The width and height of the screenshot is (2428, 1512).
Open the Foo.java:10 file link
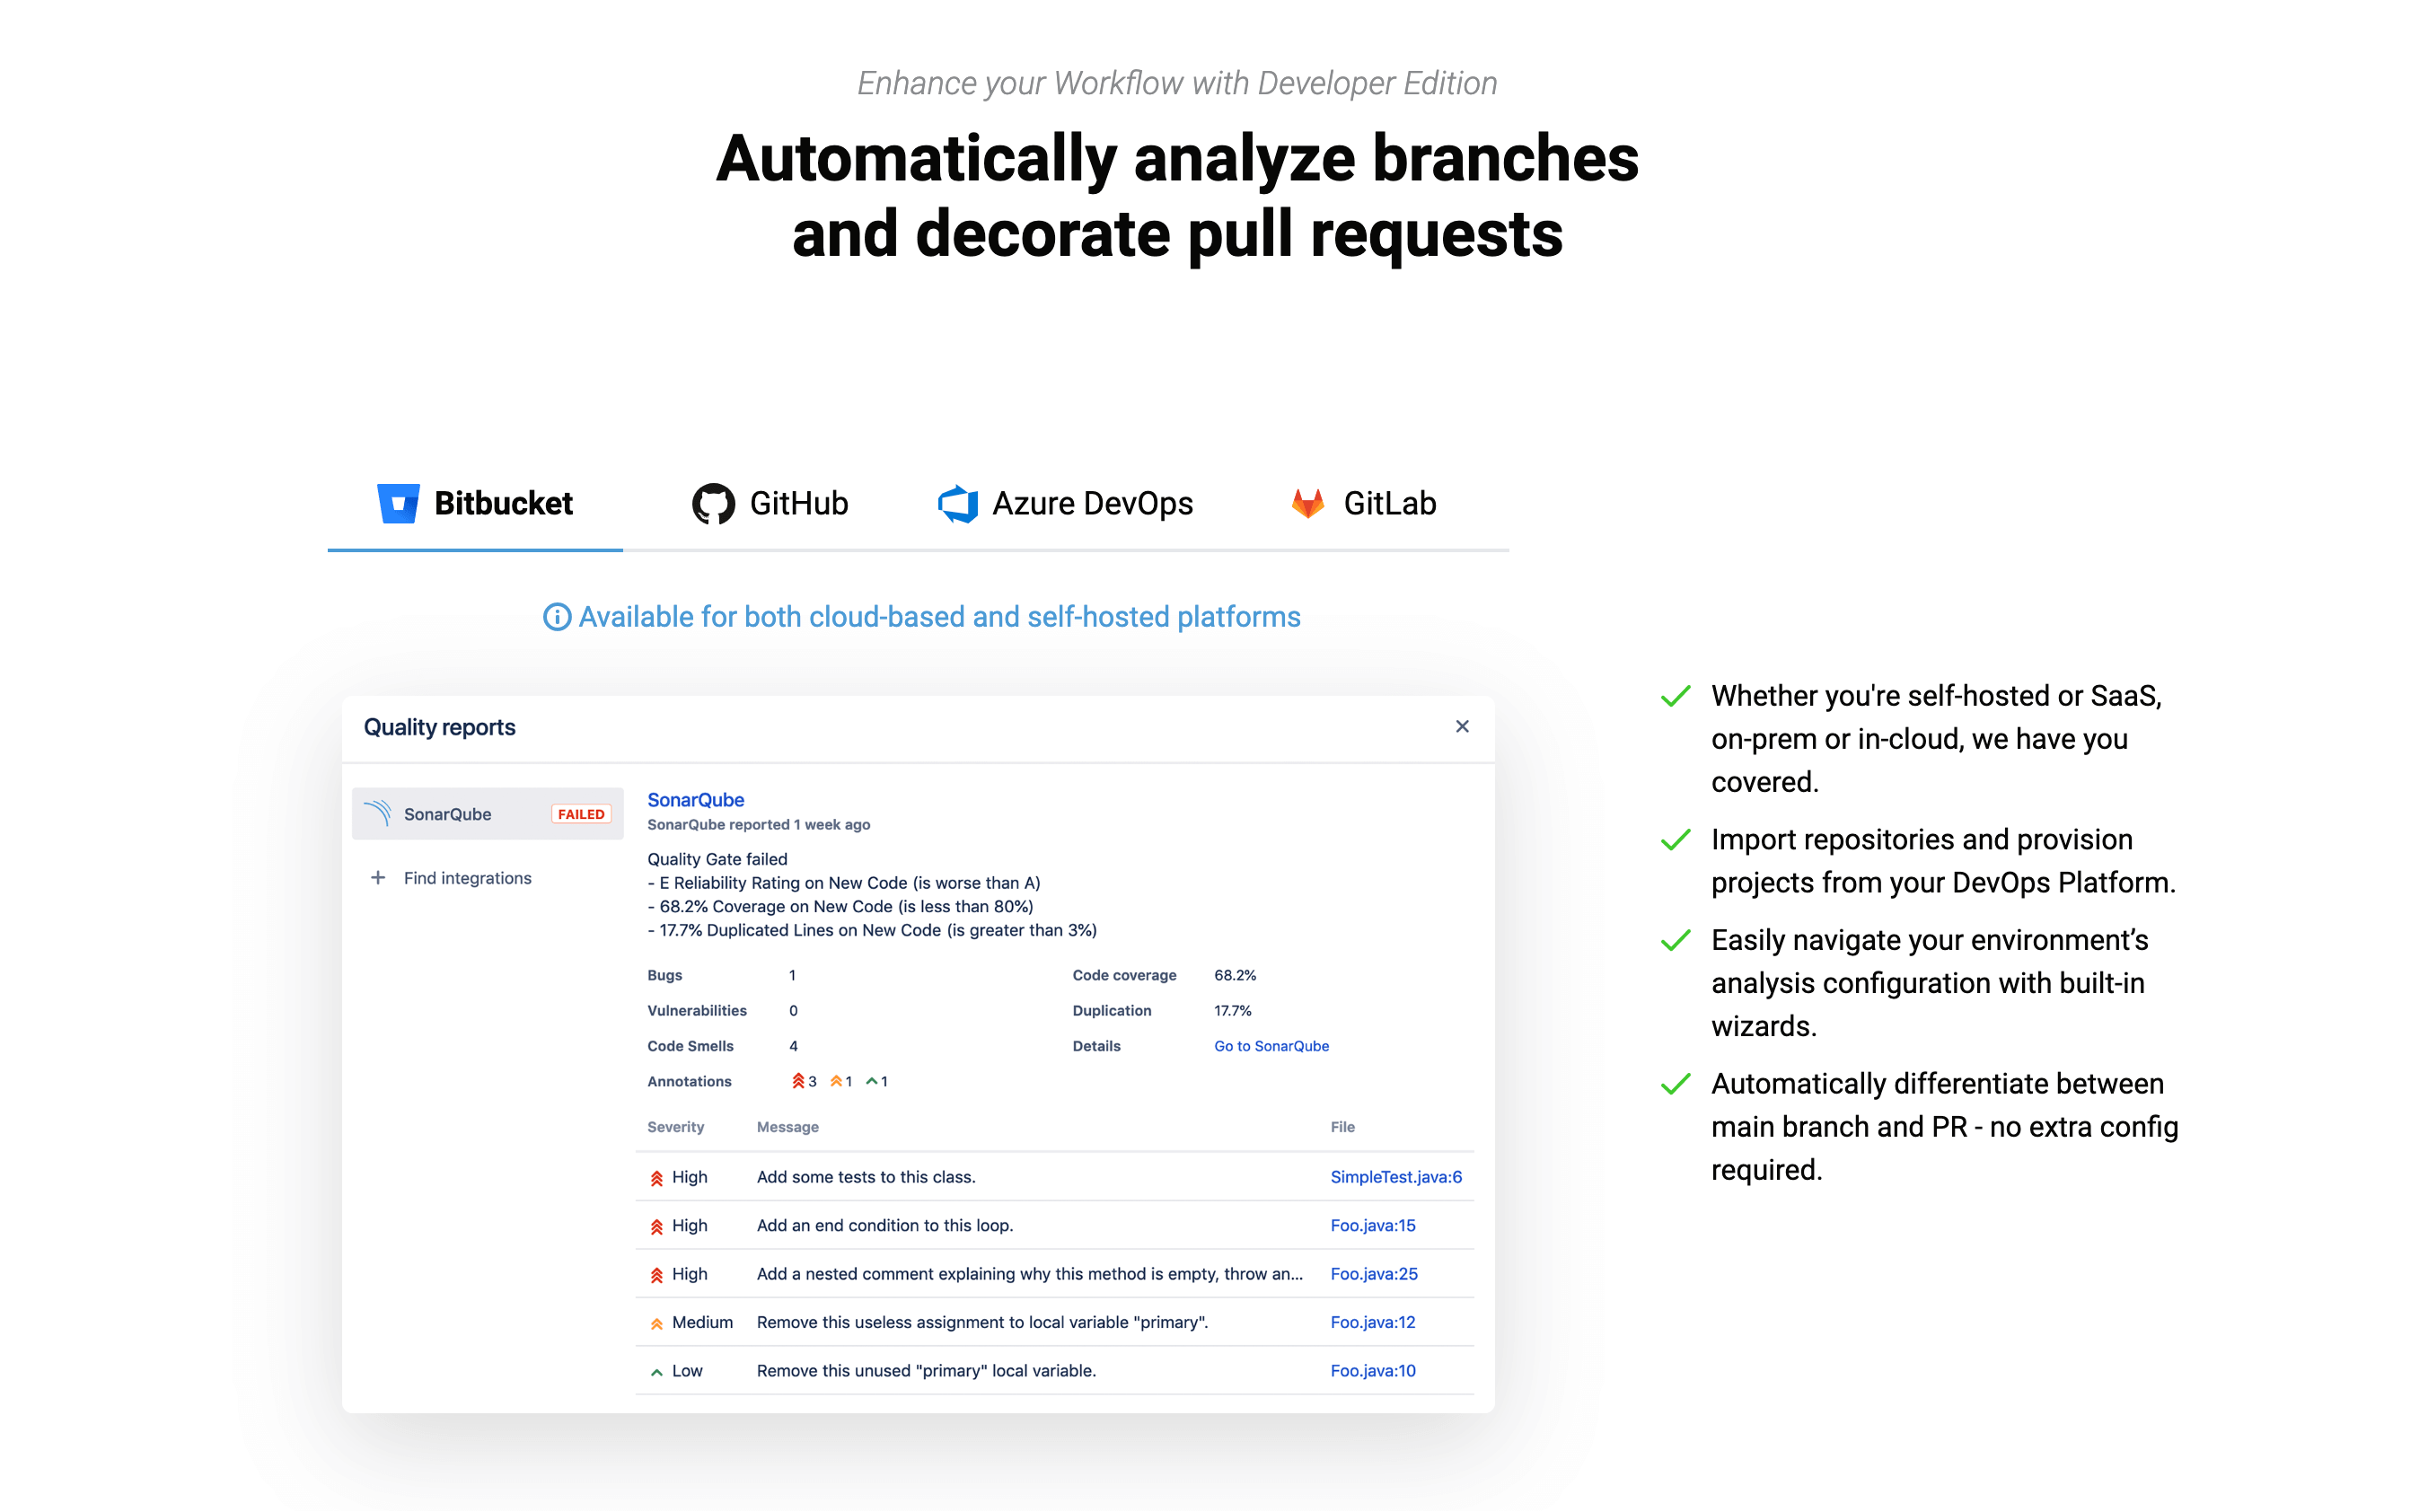pyautogui.click(x=1373, y=1371)
